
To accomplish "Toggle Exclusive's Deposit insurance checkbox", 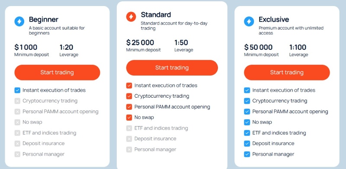I will (247, 143).
